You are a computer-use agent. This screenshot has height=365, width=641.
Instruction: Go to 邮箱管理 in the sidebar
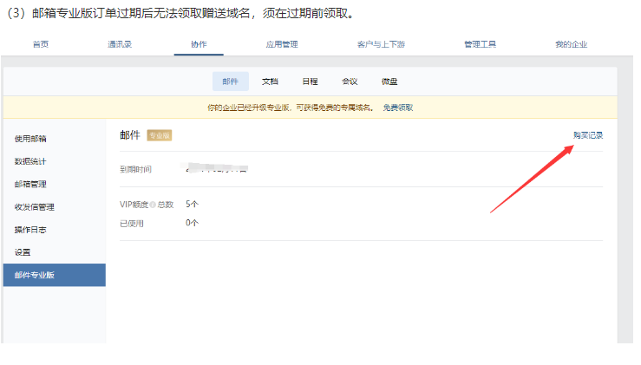[x=30, y=184]
